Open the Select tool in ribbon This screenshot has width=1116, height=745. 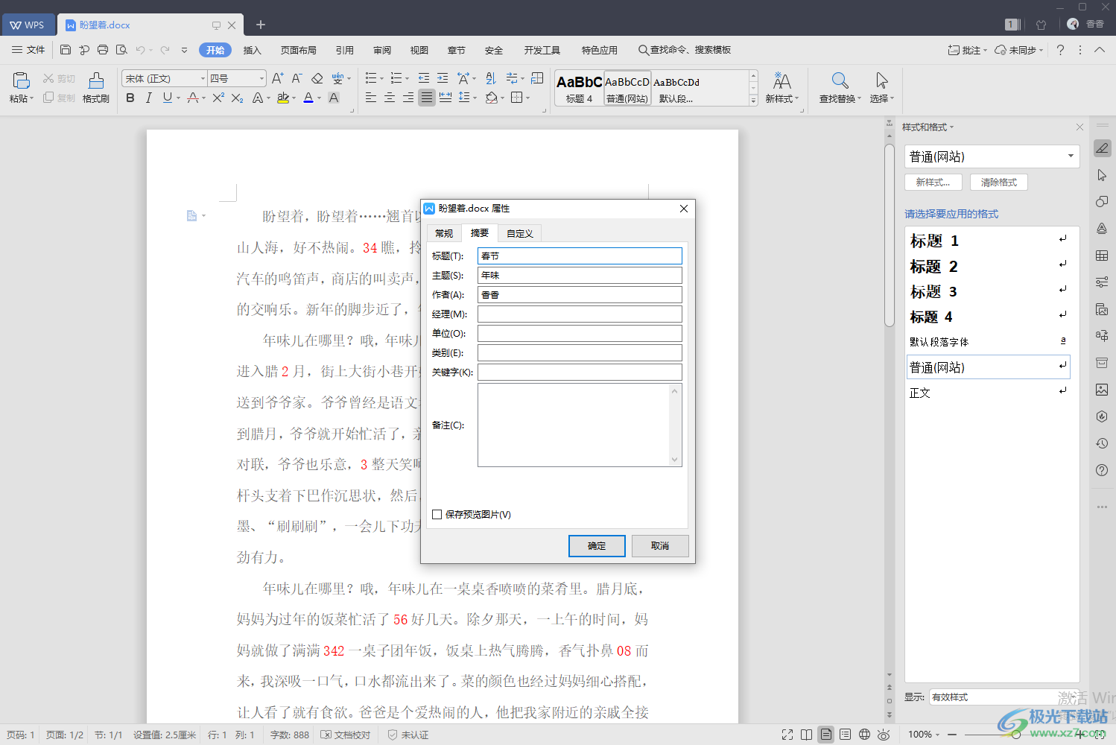coord(881,88)
